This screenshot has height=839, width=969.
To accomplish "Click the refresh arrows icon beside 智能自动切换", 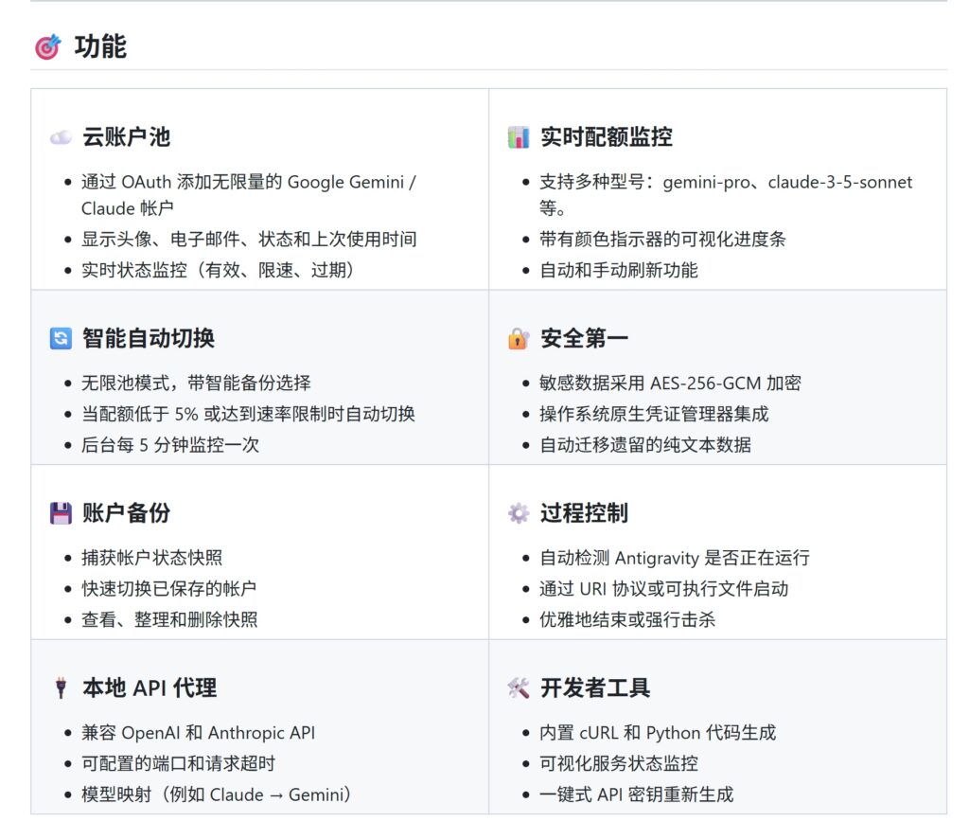I will 61,338.
